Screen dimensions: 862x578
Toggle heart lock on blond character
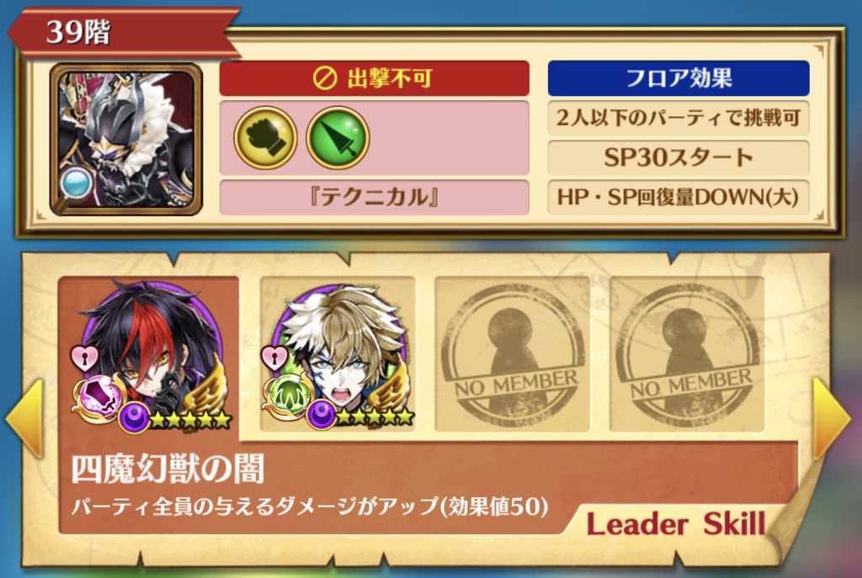(274, 358)
